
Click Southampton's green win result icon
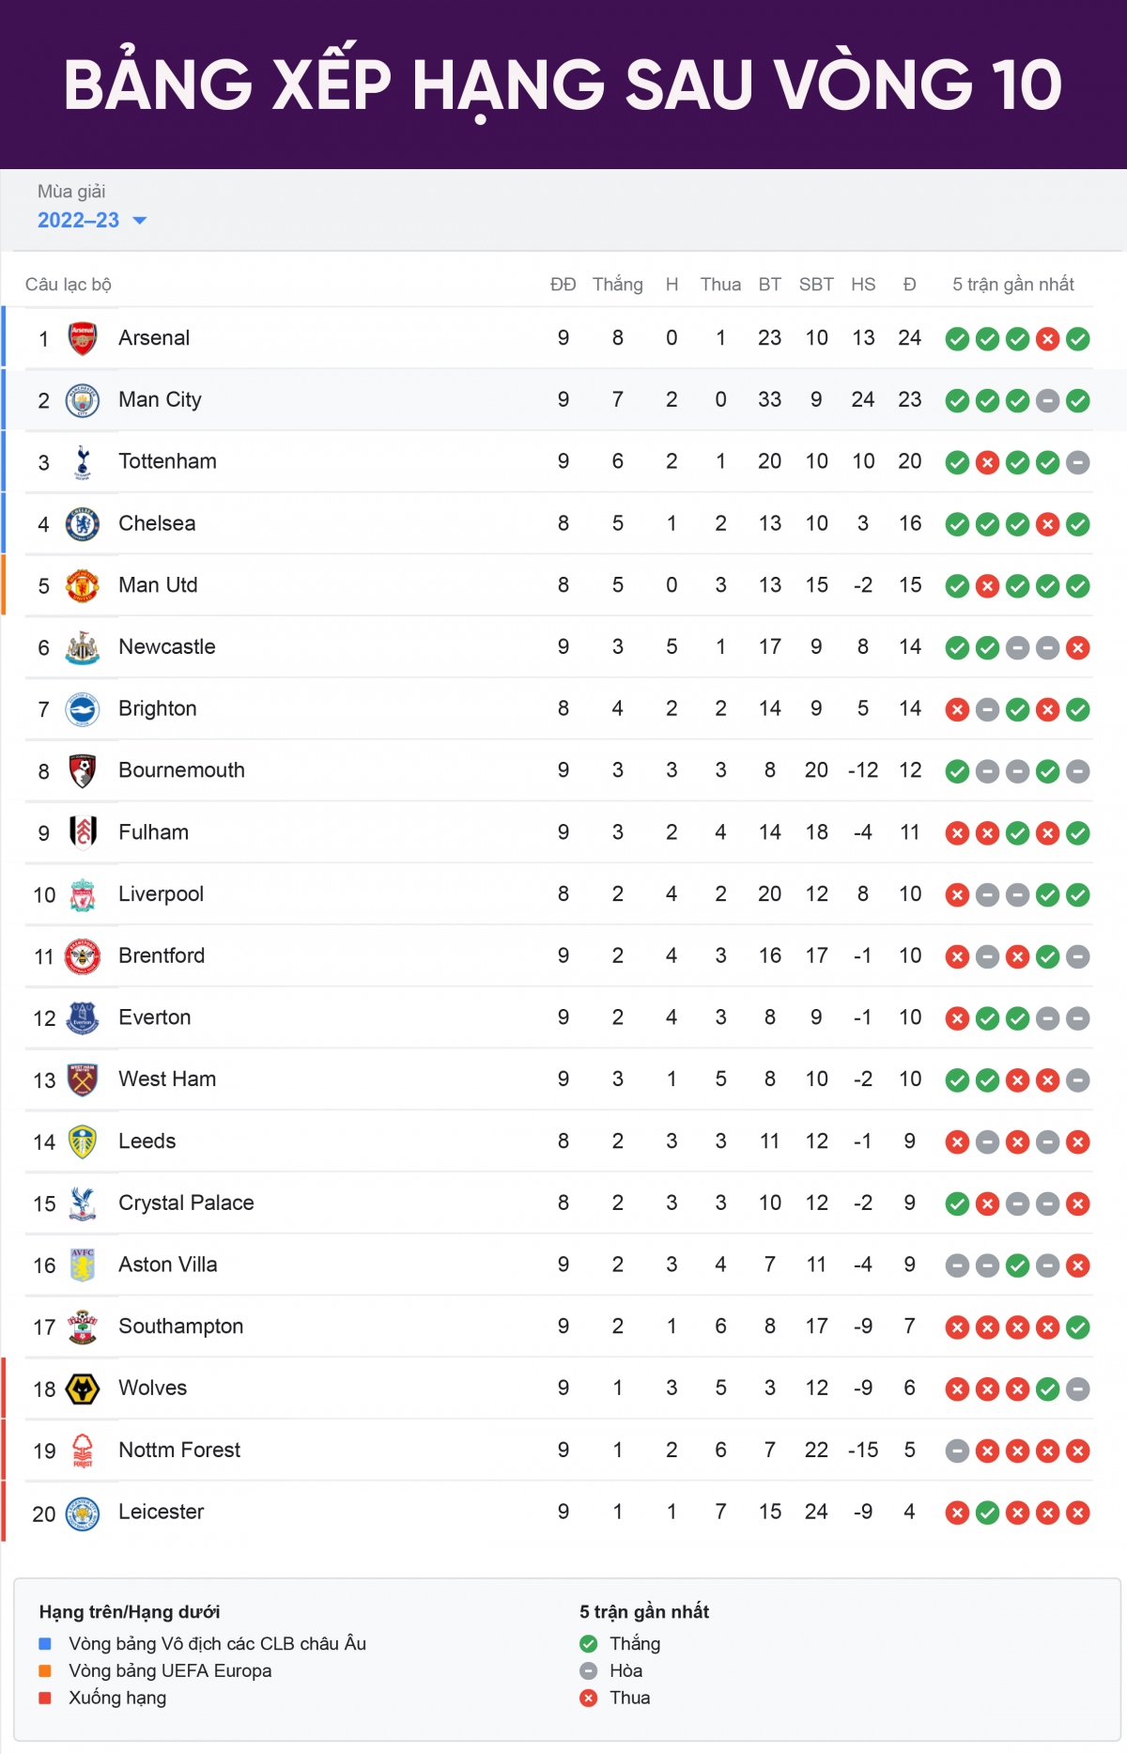[1078, 1327]
